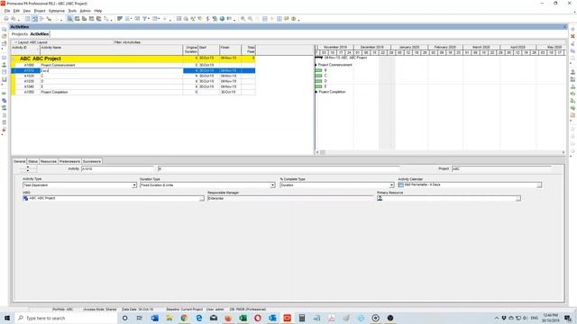
Task: Switch to the Resources details tab
Action: point(48,161)
